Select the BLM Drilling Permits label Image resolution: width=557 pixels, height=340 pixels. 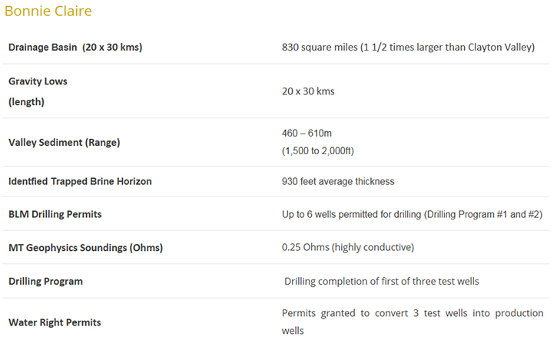[x=55, y=214]
